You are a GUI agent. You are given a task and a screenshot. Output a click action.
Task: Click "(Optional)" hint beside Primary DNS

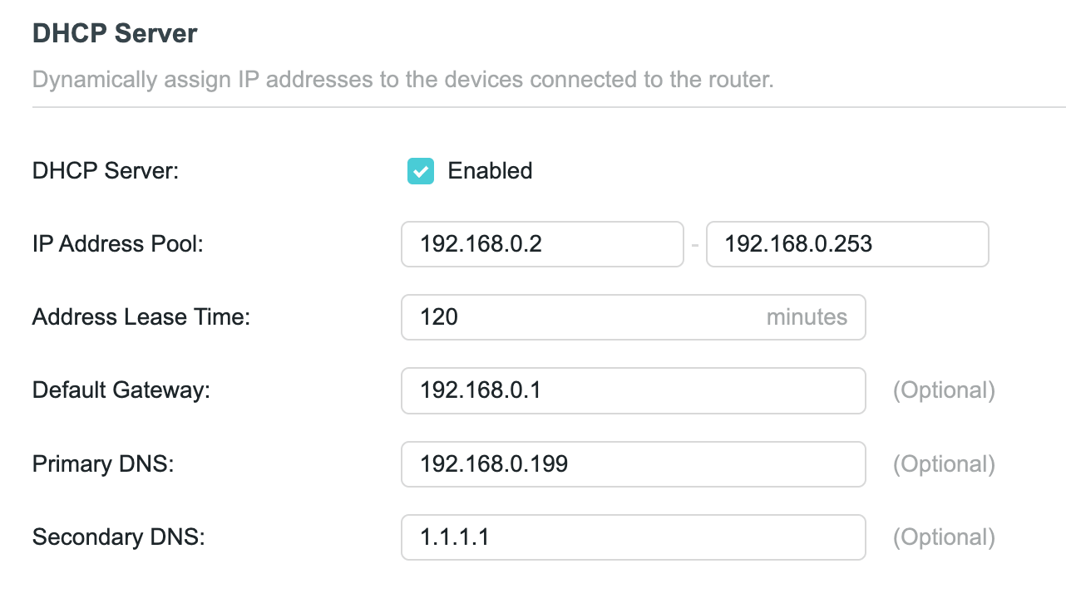coord(944,463)
